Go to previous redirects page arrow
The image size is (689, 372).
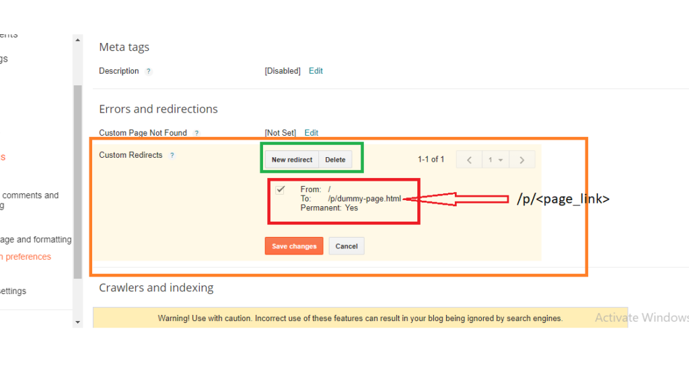(470, 160)
